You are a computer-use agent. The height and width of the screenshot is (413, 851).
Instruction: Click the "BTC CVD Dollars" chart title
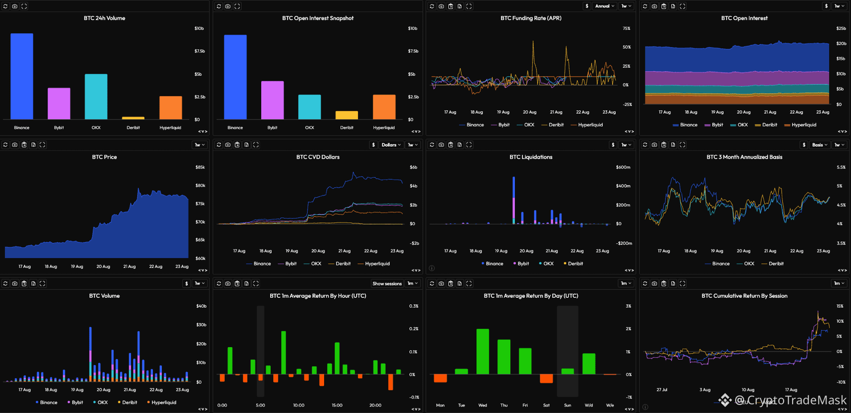coord(318,157)
